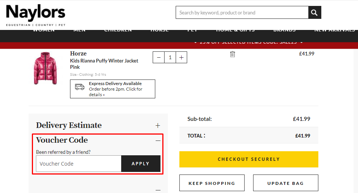Click the TOTAL label
This screenshot has width=358, height=193.
(x=196, y=136)
